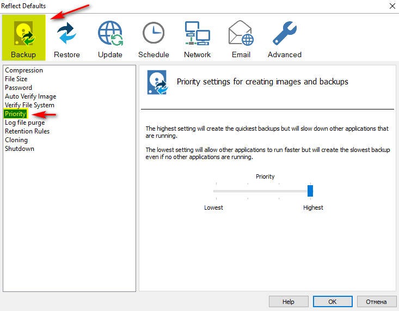Image resolution: width=399 pixels, height=311 pixels.
Task: Open the Advanced wrench category
Action: [285, 39]
